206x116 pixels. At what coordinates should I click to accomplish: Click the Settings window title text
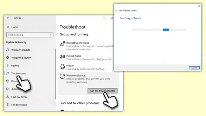coord(17,18)
